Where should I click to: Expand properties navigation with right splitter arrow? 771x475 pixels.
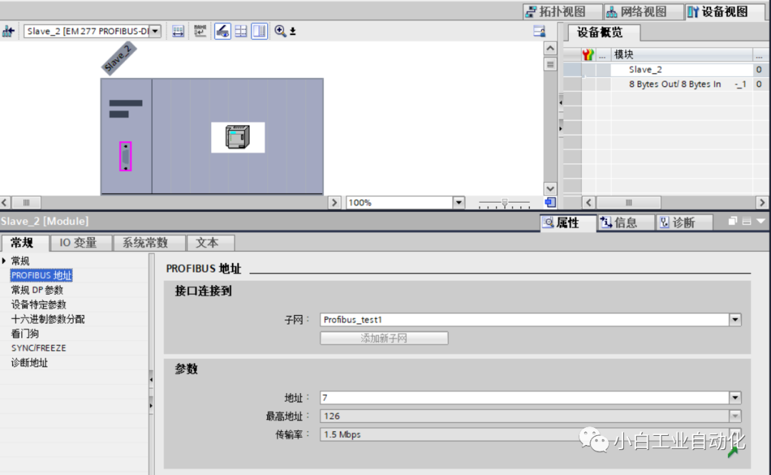click(x=151, y=406)
